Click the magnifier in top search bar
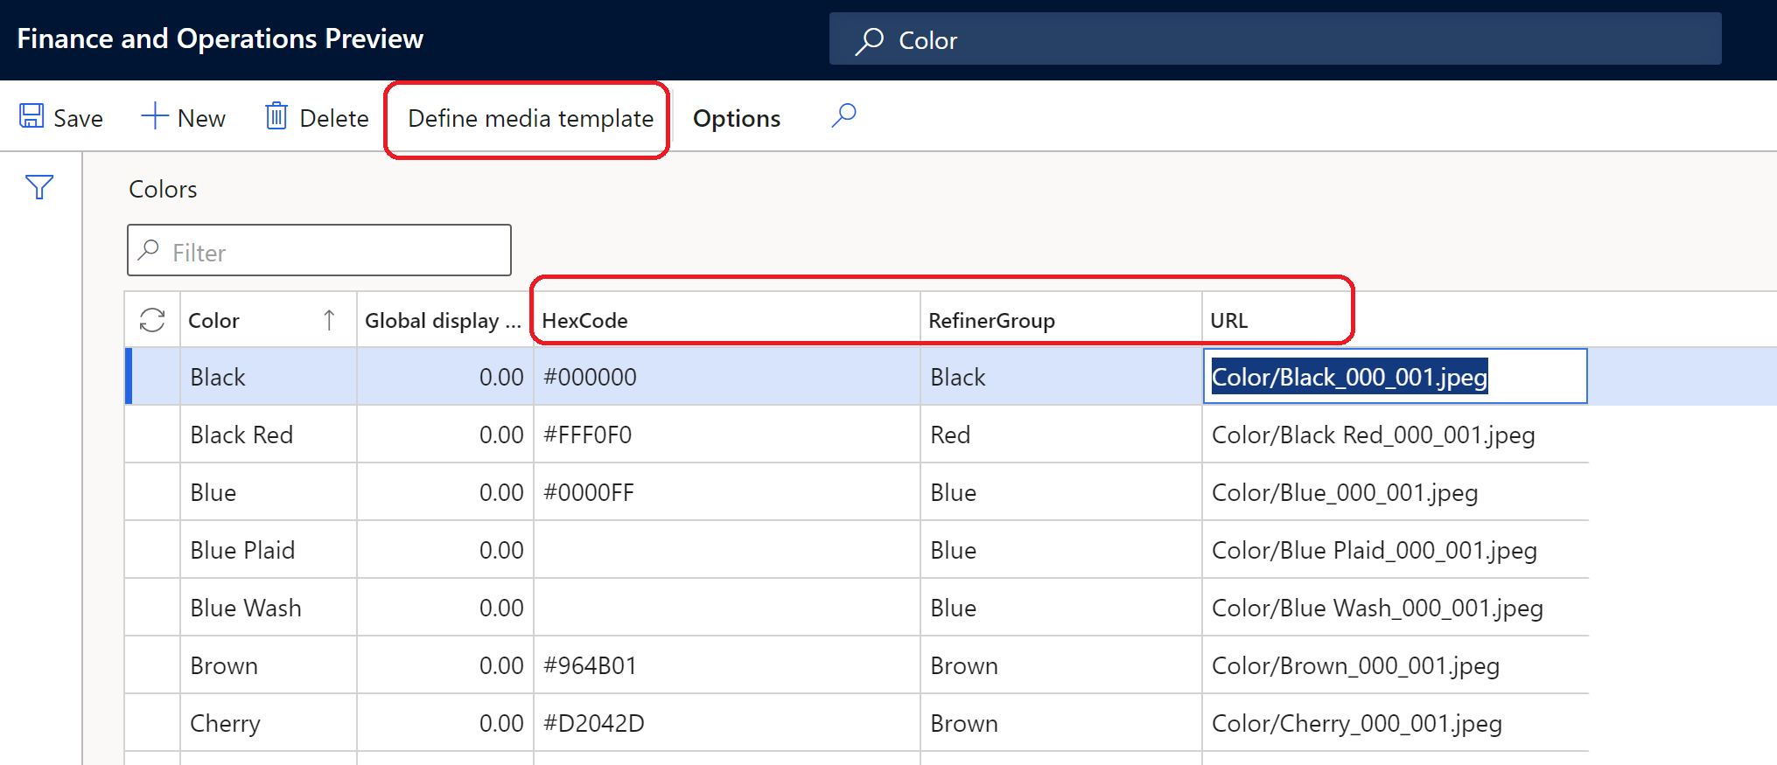Image resolution: width=1777 pixels, height=765 pixels. tap(869, 40)
